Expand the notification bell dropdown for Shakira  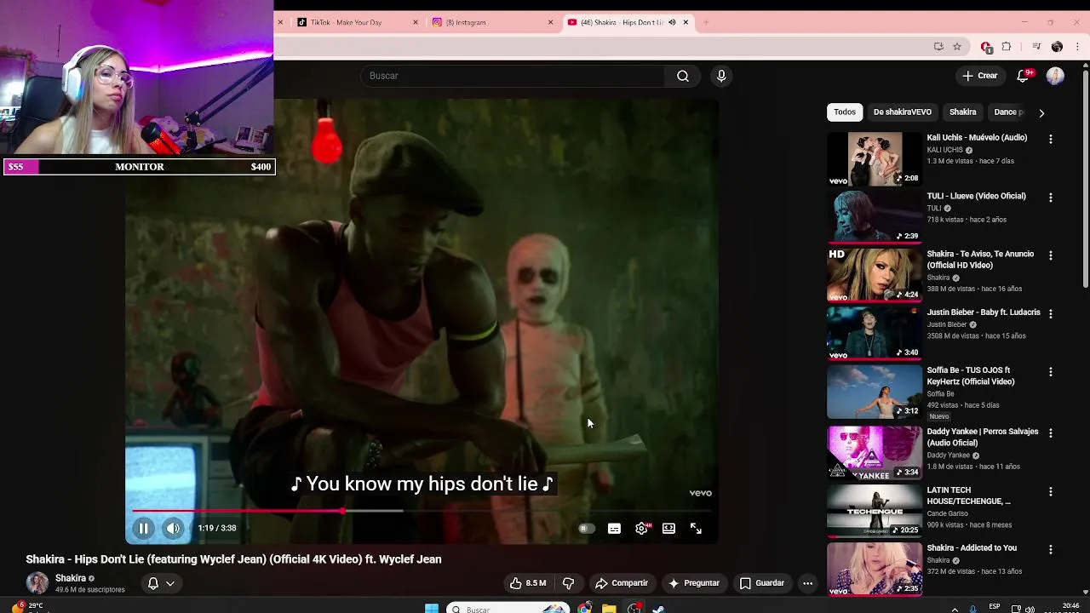click(161, 583)
